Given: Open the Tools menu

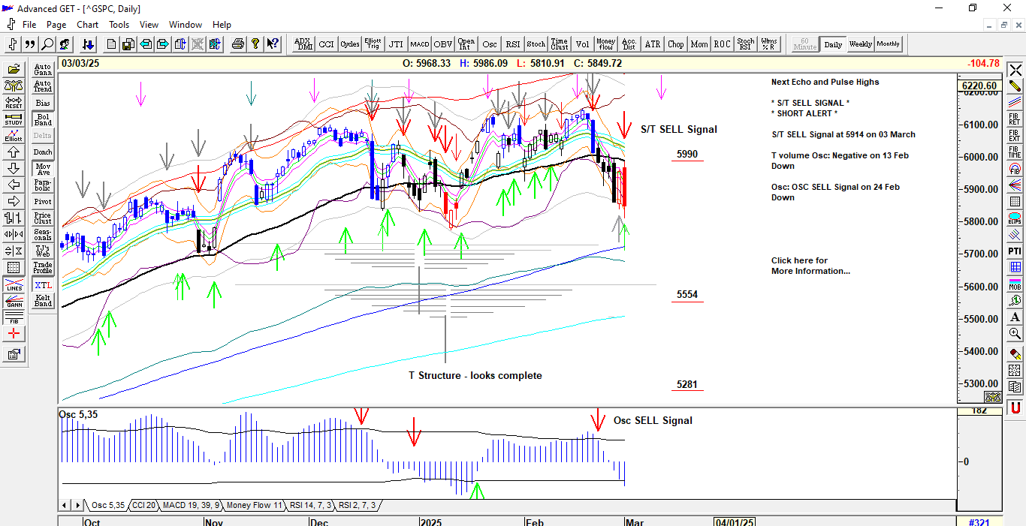Looking at the screenshot, I should pos(119,25).
